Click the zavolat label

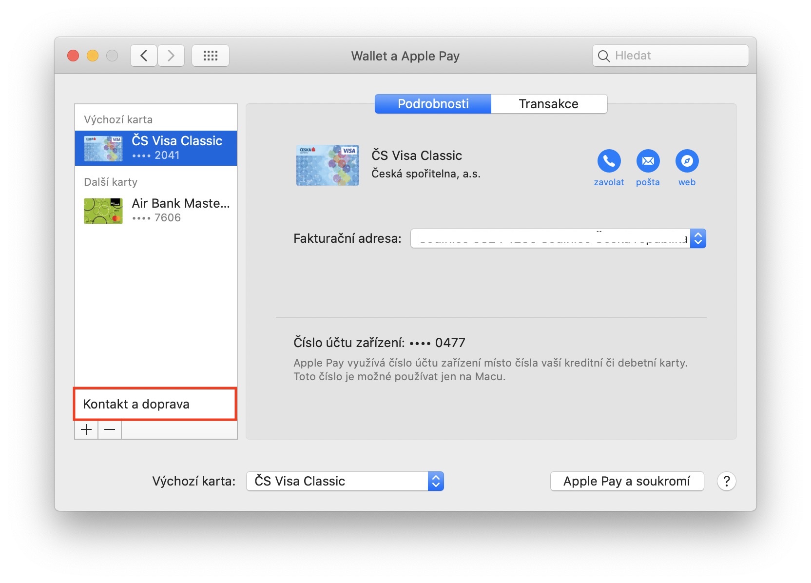tap(609, 182)
